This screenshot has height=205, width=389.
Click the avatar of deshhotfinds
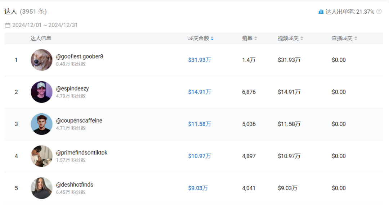pos(41,188)
